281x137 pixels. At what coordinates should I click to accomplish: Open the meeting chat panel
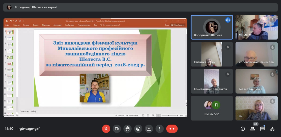[x=262, y=129]
